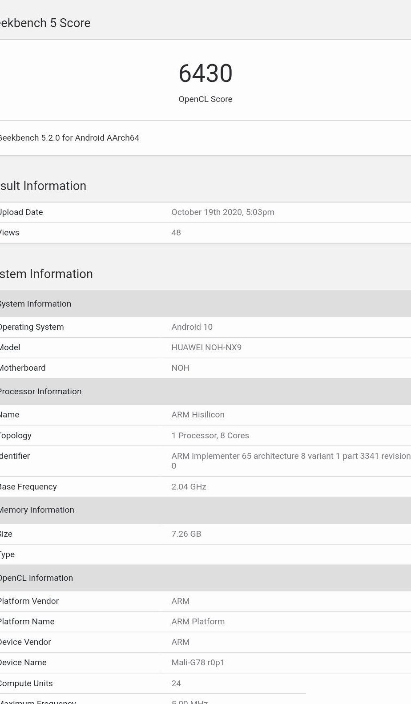Viewport: 411px width, 704px height.
Task: Select the 7.26 GB memory size
Action: click(x=186, y=534)
